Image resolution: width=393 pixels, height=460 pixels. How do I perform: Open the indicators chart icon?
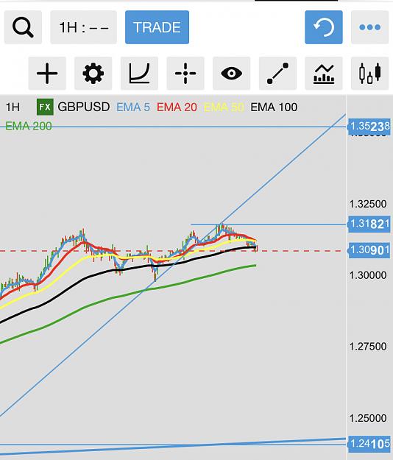pos(324,74)
